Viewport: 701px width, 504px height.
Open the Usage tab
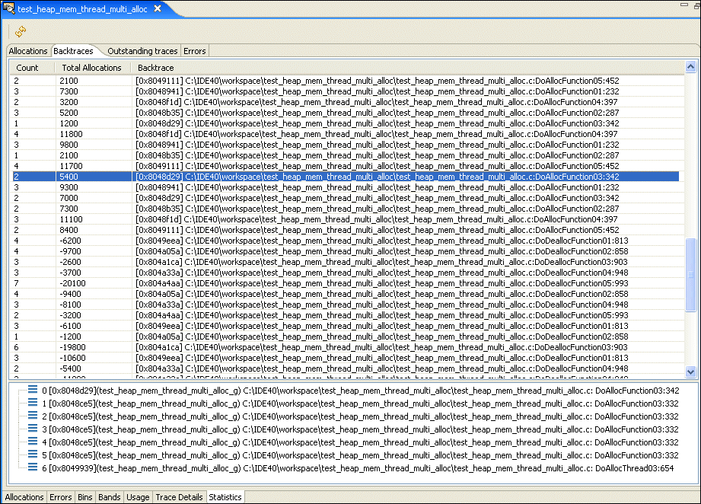138,497
